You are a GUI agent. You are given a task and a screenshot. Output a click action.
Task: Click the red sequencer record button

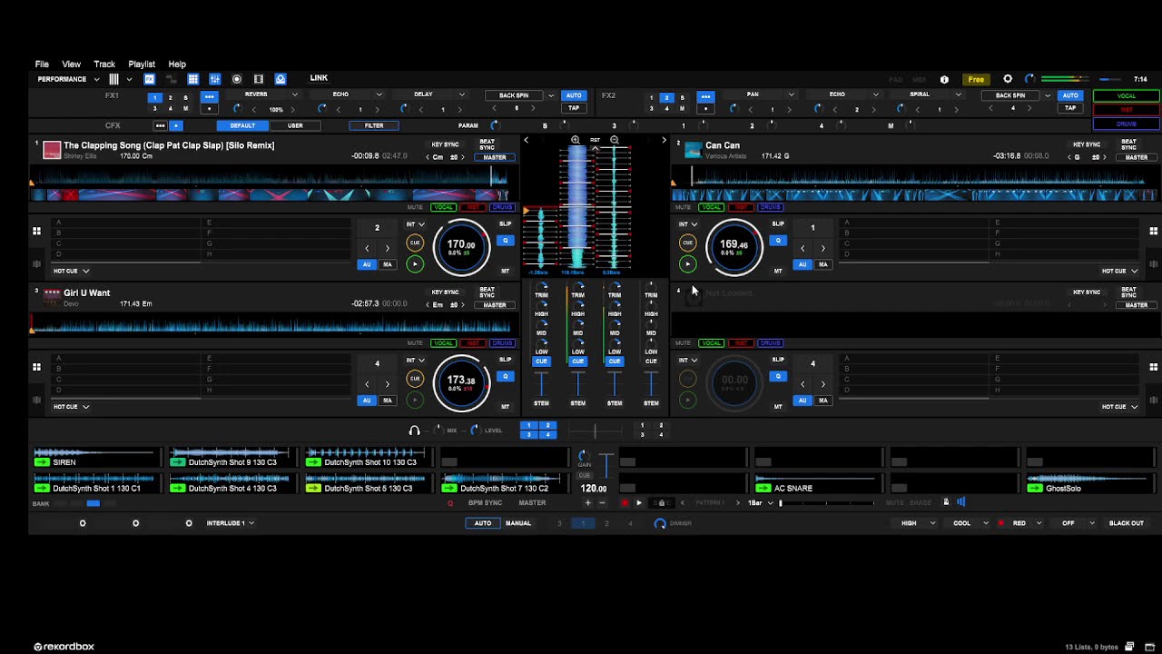(x=625, y=502)
